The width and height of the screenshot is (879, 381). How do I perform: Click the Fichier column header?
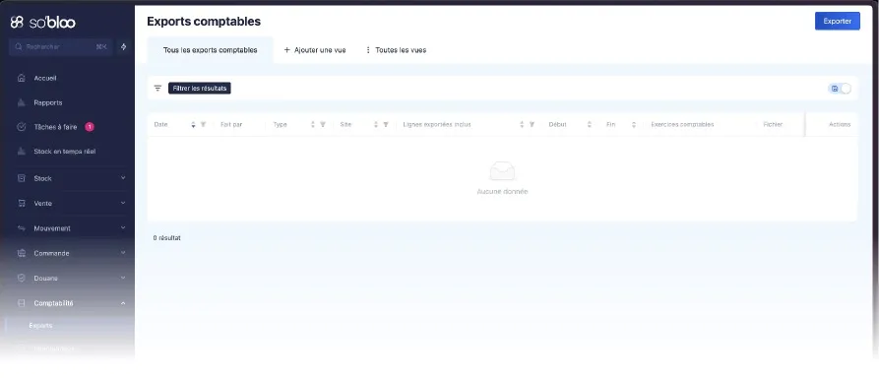[x=773, y=124]
